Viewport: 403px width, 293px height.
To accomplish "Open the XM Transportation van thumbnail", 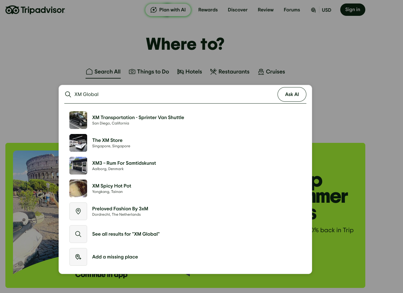I will point(78,120).
